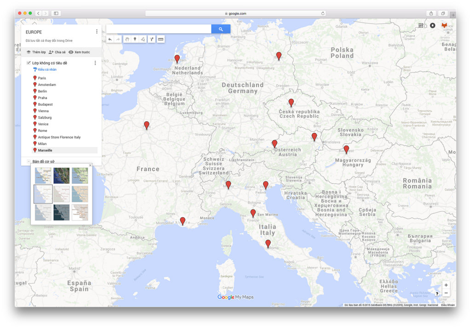Image resolution: width=471 pixels, height=328 pixels.
Task: Zoom out with the minus button
Action: [446, 293]
